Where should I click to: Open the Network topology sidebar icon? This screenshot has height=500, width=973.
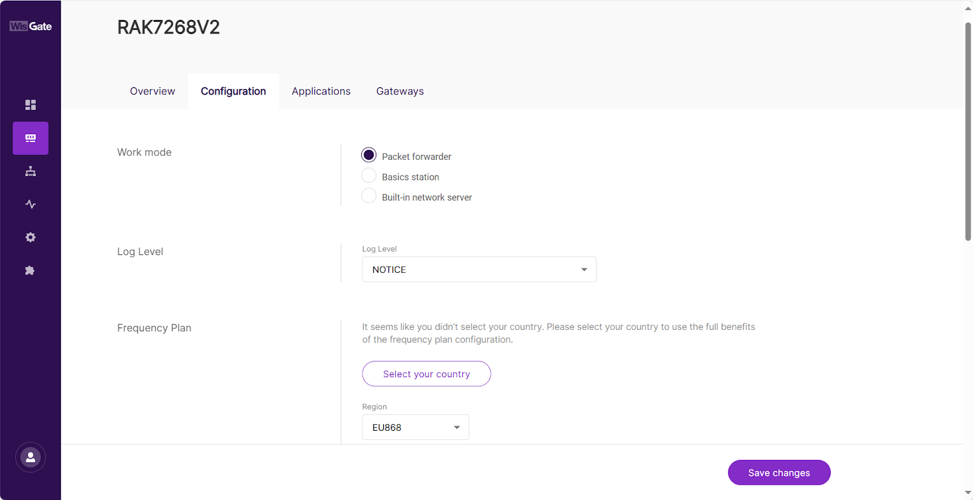(30, 171)
